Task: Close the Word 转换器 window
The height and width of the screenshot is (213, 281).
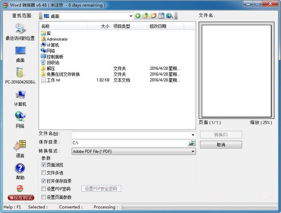Action: pyautogui.click(x=270, y=4)
